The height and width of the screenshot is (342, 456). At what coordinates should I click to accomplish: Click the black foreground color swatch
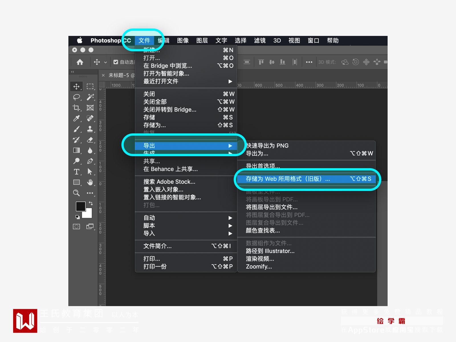(80, 206)
